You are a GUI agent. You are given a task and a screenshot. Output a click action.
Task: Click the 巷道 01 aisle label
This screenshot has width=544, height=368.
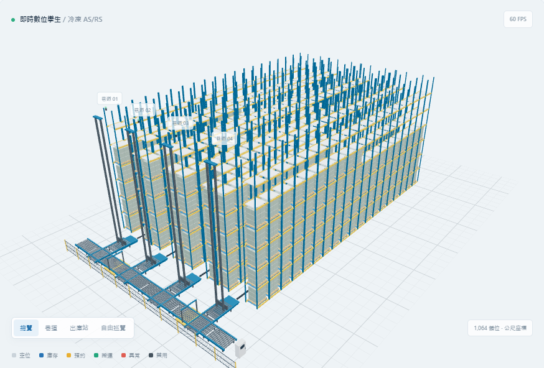110,99
